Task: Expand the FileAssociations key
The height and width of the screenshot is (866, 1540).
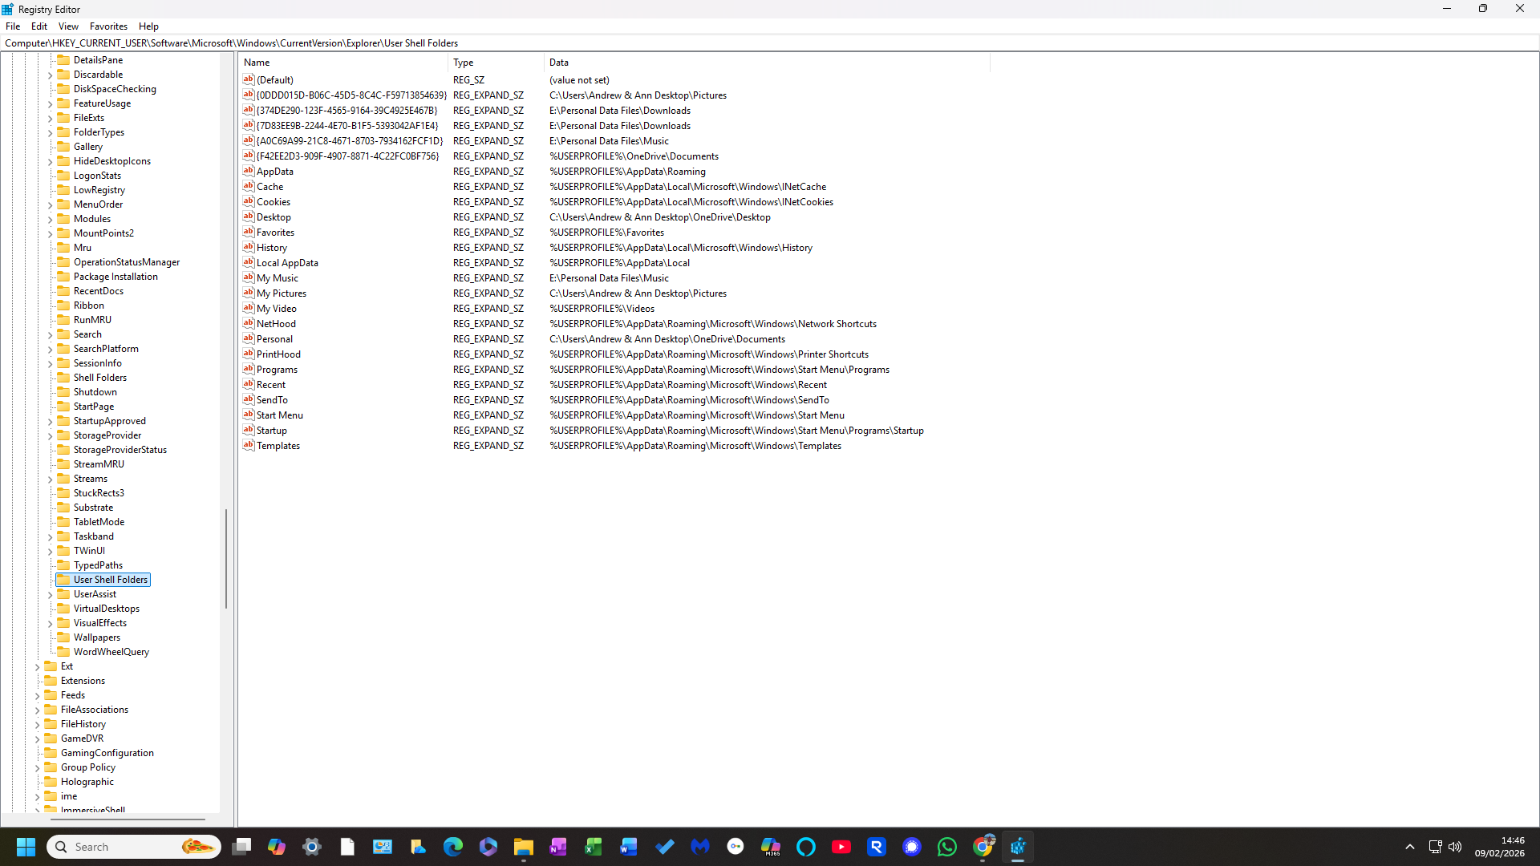Action: 37,710
